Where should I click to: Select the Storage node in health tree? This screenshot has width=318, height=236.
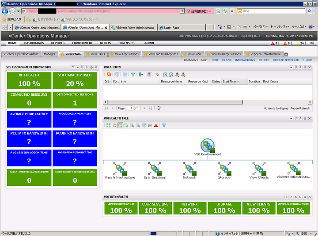pos(224,170)
